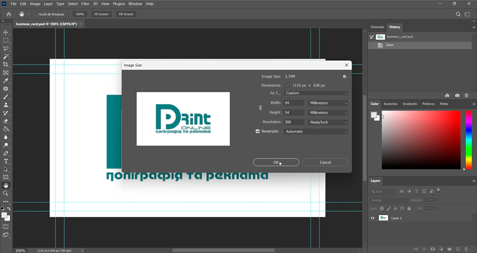Open the Fit To preset dropdown
Image resolution: width=477 pixels, height=253 pixels.
tap(316, 93)
